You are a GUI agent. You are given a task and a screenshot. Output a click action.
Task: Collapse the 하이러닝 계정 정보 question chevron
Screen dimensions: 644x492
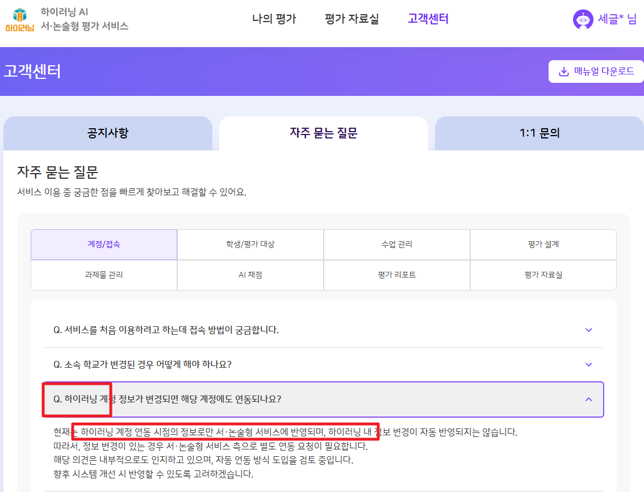point(588,400)
